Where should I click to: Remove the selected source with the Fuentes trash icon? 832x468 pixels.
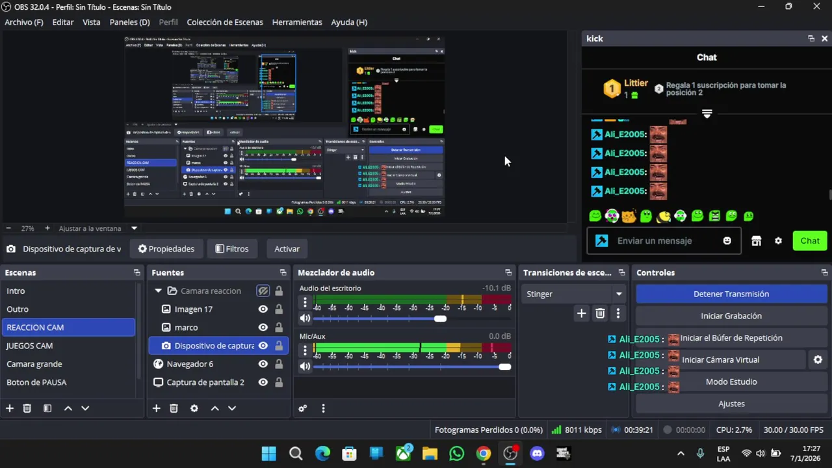coord(174,408)
